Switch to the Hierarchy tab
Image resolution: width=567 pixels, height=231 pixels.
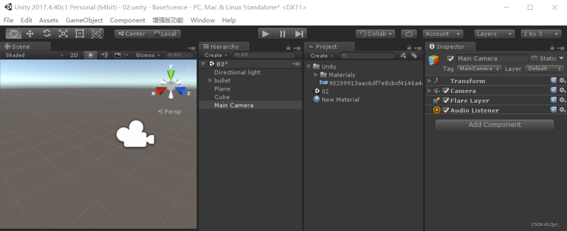(x=224, y=47)
